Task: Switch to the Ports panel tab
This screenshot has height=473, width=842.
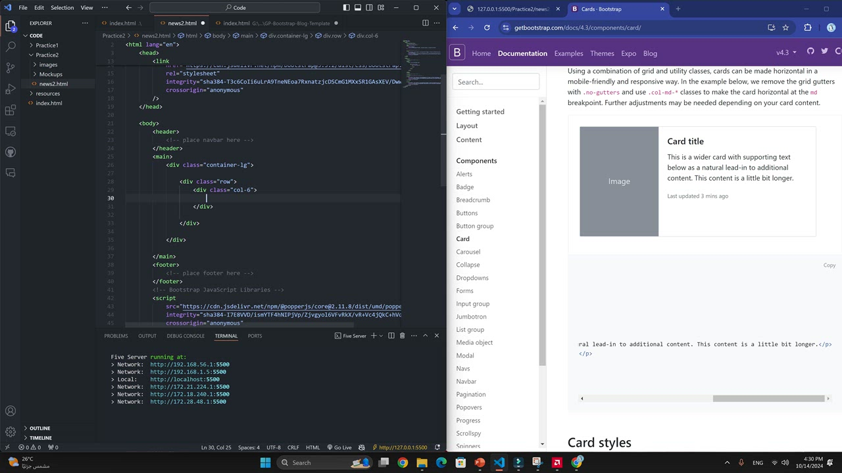Action: coord(255,336)
